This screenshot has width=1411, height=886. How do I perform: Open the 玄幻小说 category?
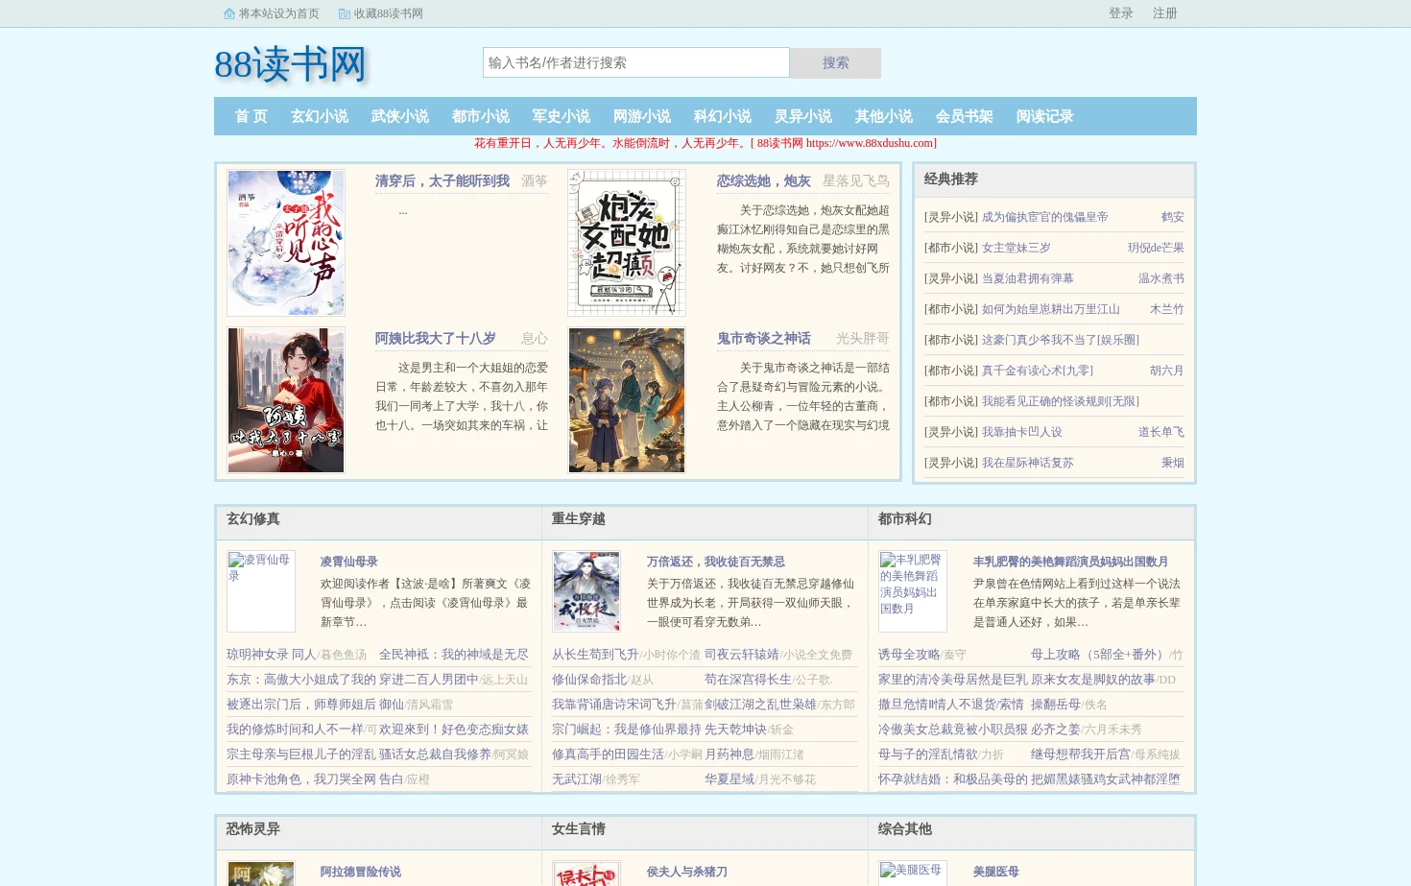(x=320, y=116)
